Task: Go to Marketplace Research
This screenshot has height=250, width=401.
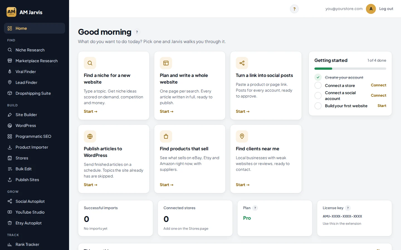Action: tap(35, 61)
